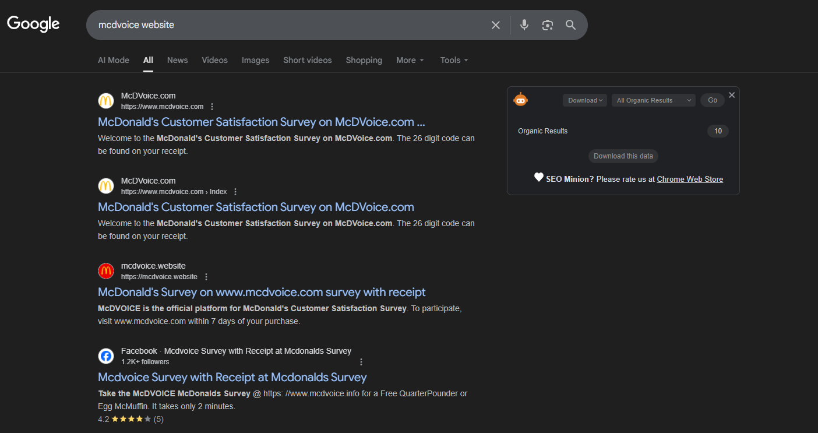The width and height of the screenshot is (818, 433).
Task: Clear the search box with X icon
Action: pos(496,25)
